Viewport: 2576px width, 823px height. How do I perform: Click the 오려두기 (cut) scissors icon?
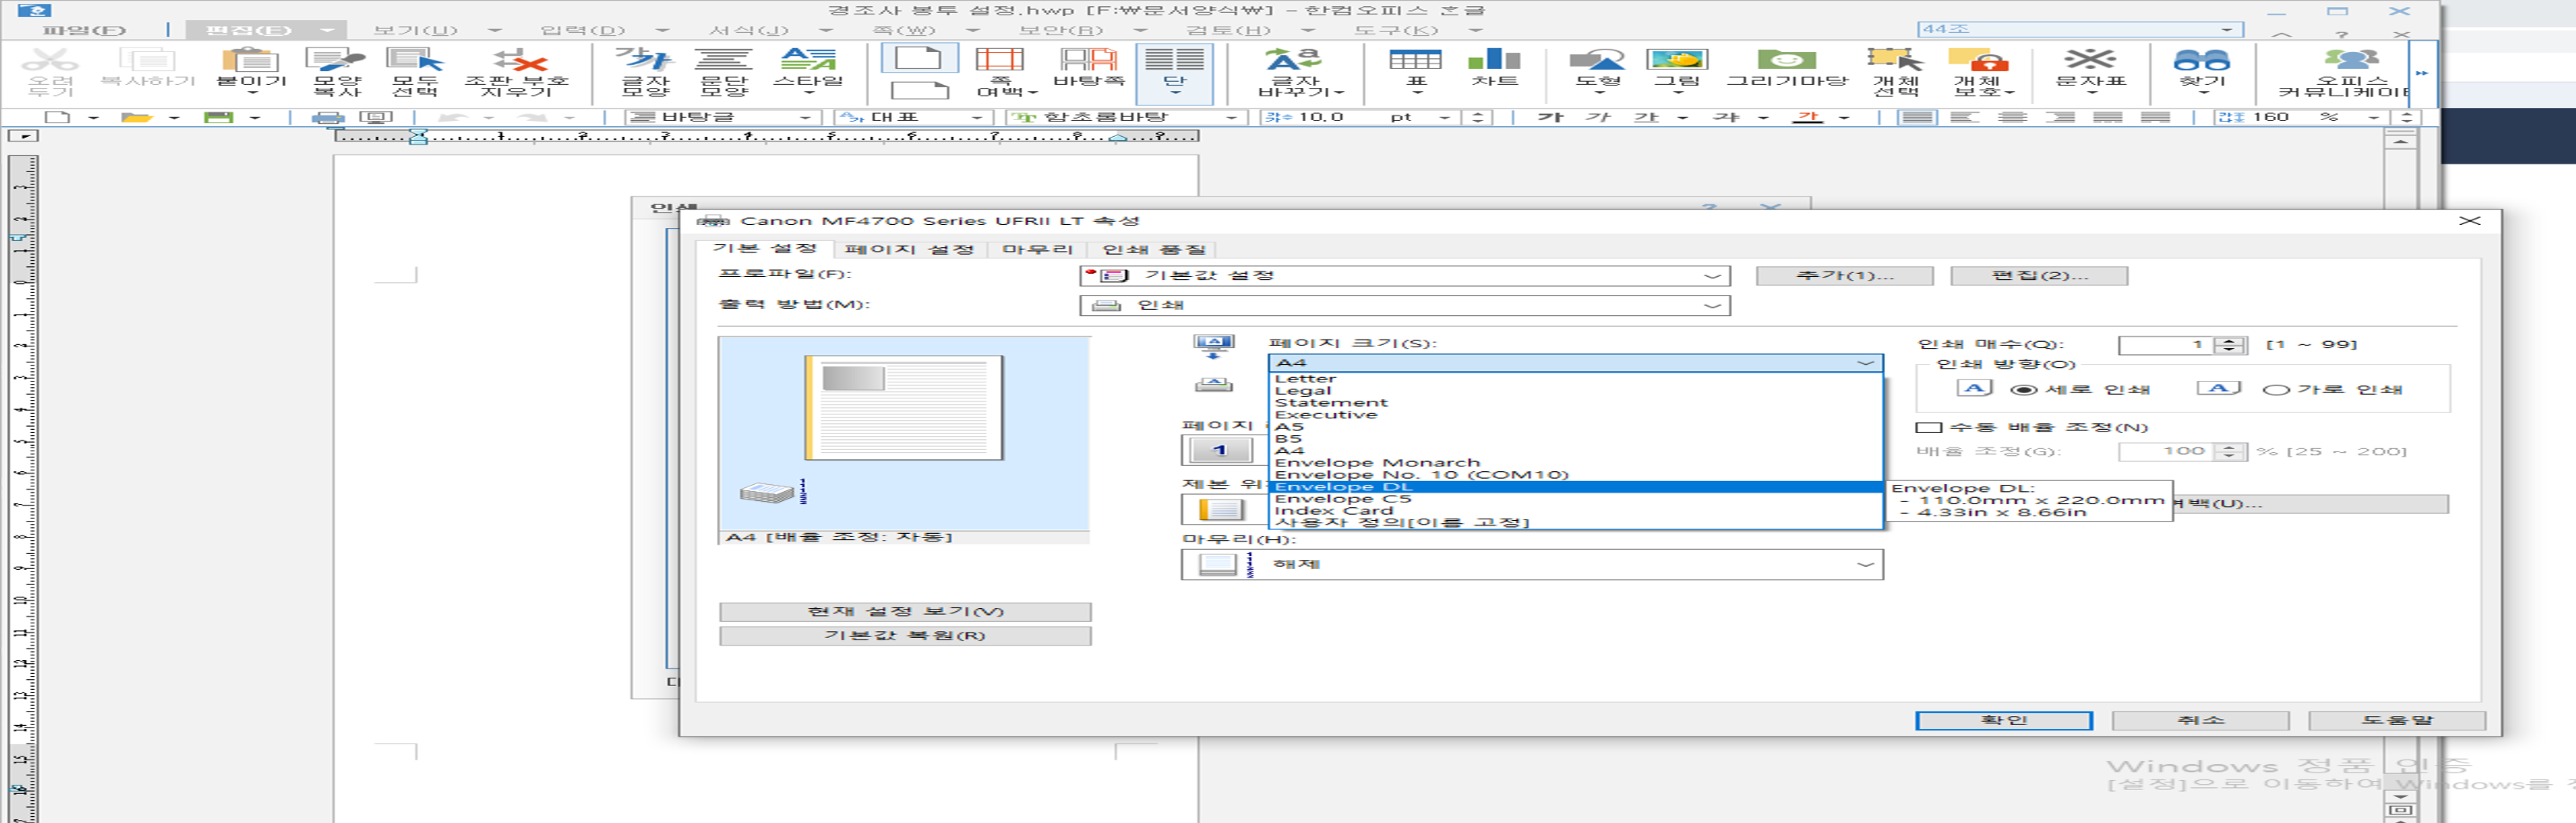coord(50,60)
